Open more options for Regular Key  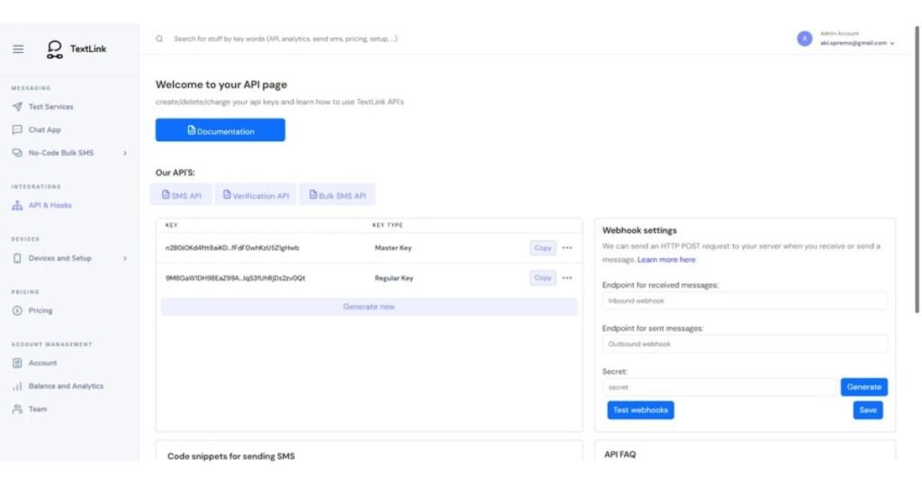point(567,278)
